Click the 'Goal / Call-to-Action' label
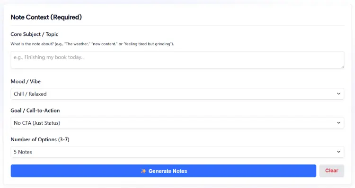This screenshot has width=355, height=188. click(35, 111)
